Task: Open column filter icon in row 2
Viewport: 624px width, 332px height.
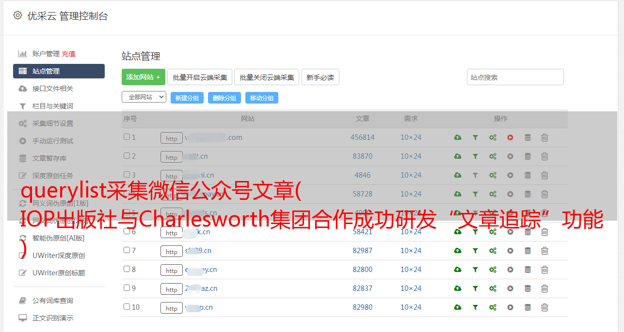Action: pos(475,156)
